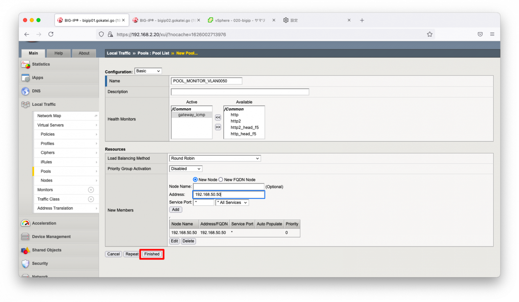Switch to the Help tab
This screenshot has height=302, width=519.
coord(58,53)
